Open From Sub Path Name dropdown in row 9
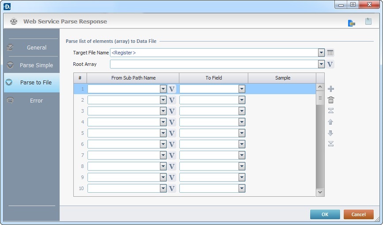This screenshot has width=383, height=225. click(163, 177)
